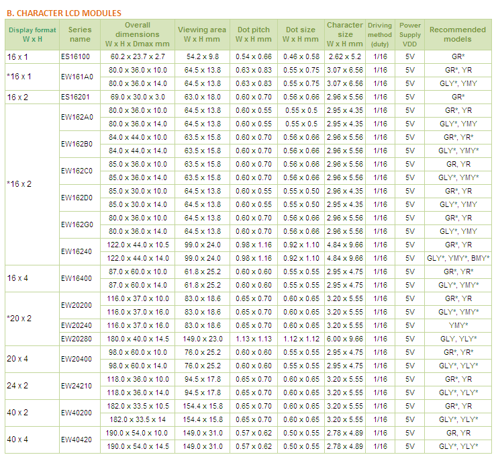This screenshot has width=494, height=457.
Task: Select the EW162B0 series name cell
Action: pyautogui.click(x=80, y=144)
